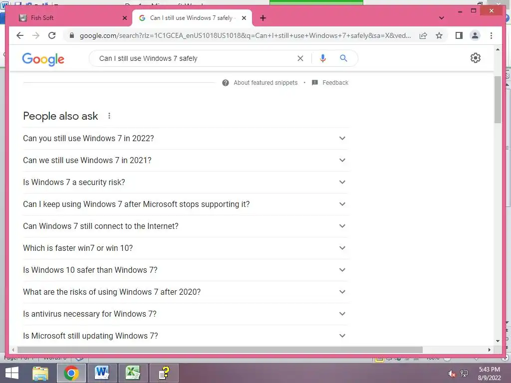Click Chrome icon in taskbar
This screenshot has width=511, height=383.
click(x=71, y=373)
